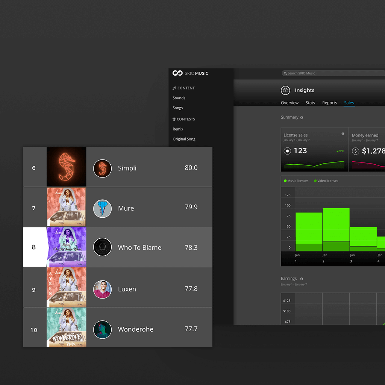Click the Search SKIO Music field
385x385 pixels.
coord(333,73)
